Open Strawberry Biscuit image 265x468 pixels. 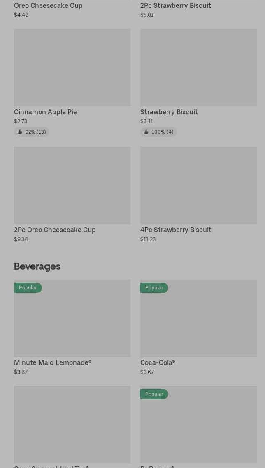click(198, 68)
